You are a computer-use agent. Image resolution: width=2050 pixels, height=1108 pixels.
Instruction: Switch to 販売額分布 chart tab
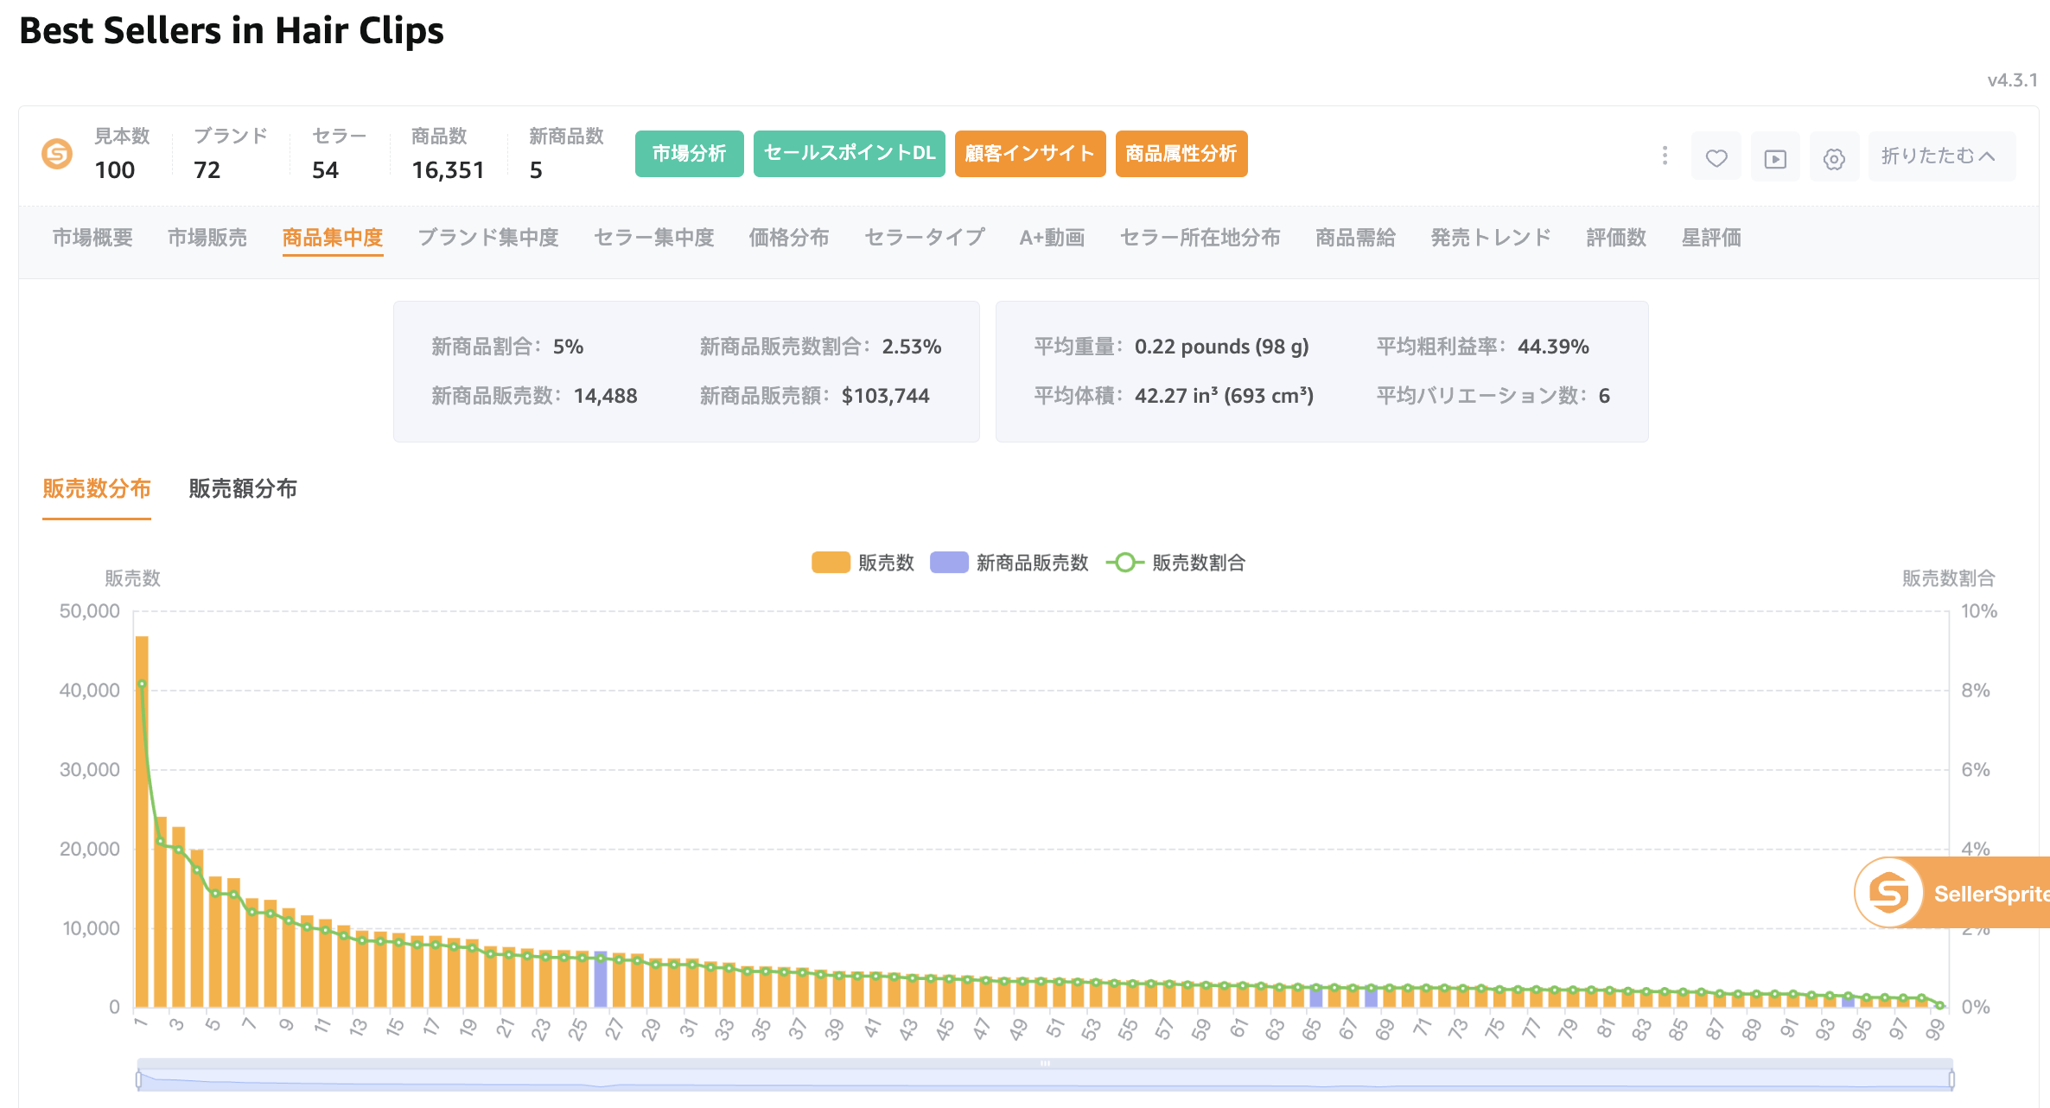243,489
